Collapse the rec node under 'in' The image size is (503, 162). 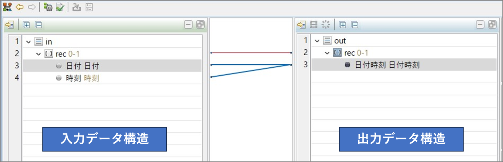(x=38, y=54)
